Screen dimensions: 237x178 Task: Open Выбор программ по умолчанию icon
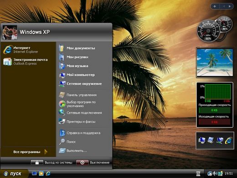[x=62, y=104]
